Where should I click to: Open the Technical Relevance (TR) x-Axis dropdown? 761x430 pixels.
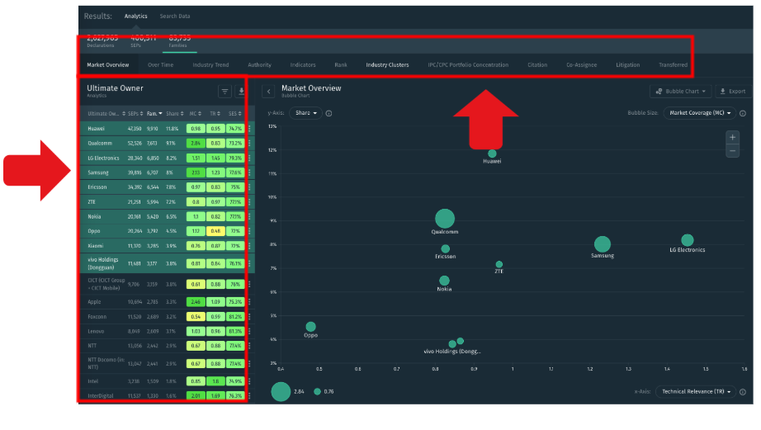pyautogui.click(x=696, y=392)
